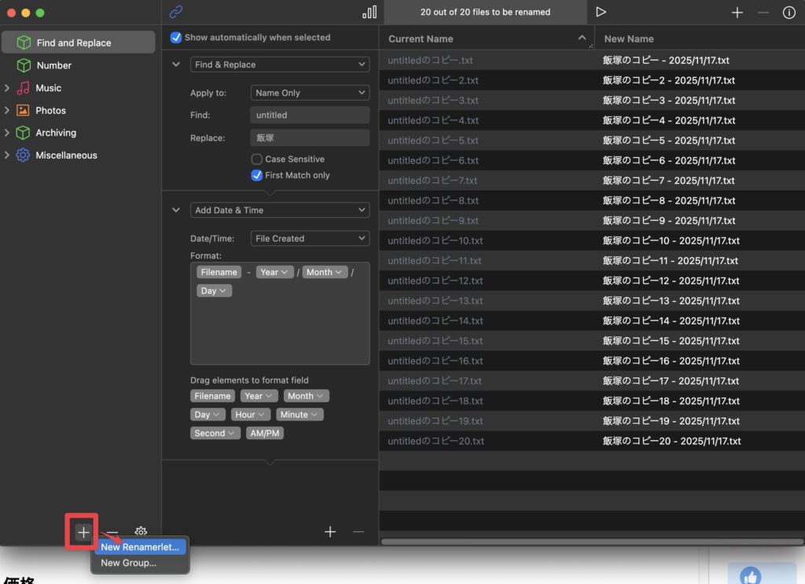Uncheck First Match only checkbox
805x584 pixels.
256,175
